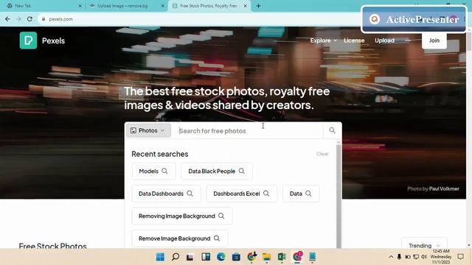This screenshot has height=265, width=472.
Task: Open the notification center icon
Action: pyautogui.click(x=460, y=257)
